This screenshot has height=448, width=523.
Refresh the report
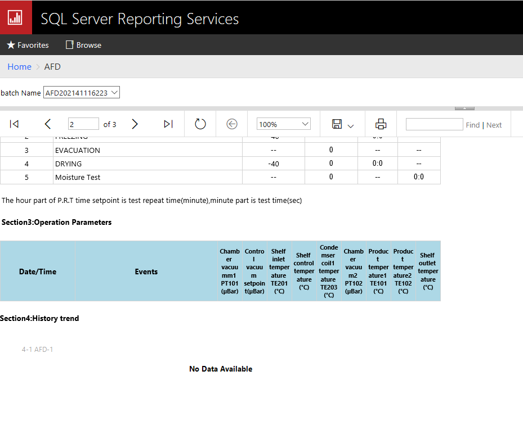pyautogui.click(x=200, y=124)
